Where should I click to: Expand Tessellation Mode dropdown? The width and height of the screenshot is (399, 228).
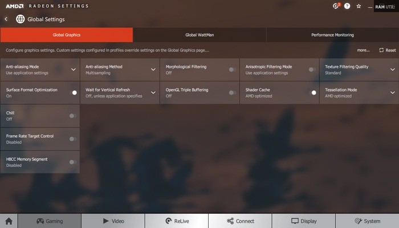tap(393, 92)
